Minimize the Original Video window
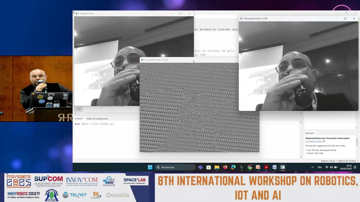 (172, 13)
